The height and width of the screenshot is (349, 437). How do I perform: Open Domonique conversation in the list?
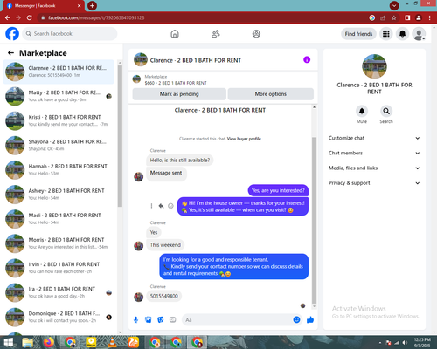59,317
